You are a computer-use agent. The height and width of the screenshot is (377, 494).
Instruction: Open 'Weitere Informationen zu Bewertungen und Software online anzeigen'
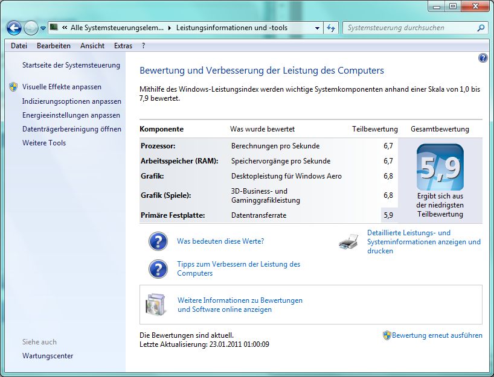240,305
